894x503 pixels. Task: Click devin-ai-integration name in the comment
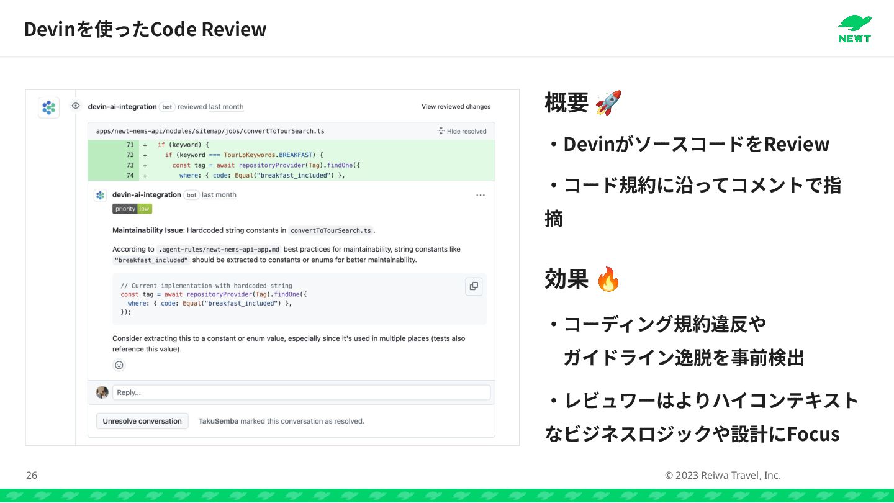coord(147,195)
